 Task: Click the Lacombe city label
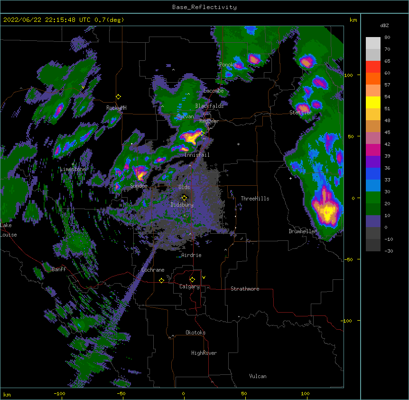pos(214,91)
